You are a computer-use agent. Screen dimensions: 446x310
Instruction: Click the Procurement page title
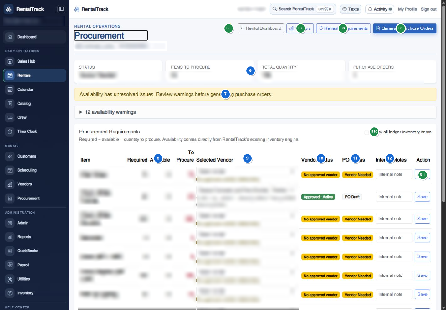click(x=99, y=35)
